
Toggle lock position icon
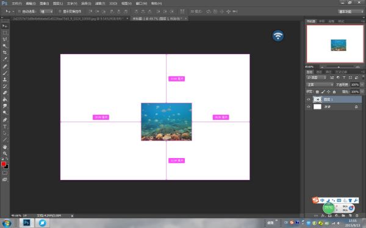[x=329, y=92]
